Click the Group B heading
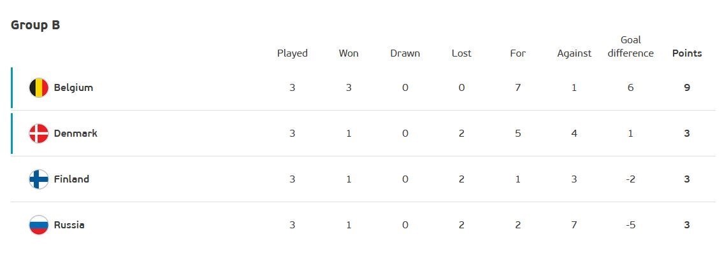The image size is (722, 255). (x=36, y=25)
